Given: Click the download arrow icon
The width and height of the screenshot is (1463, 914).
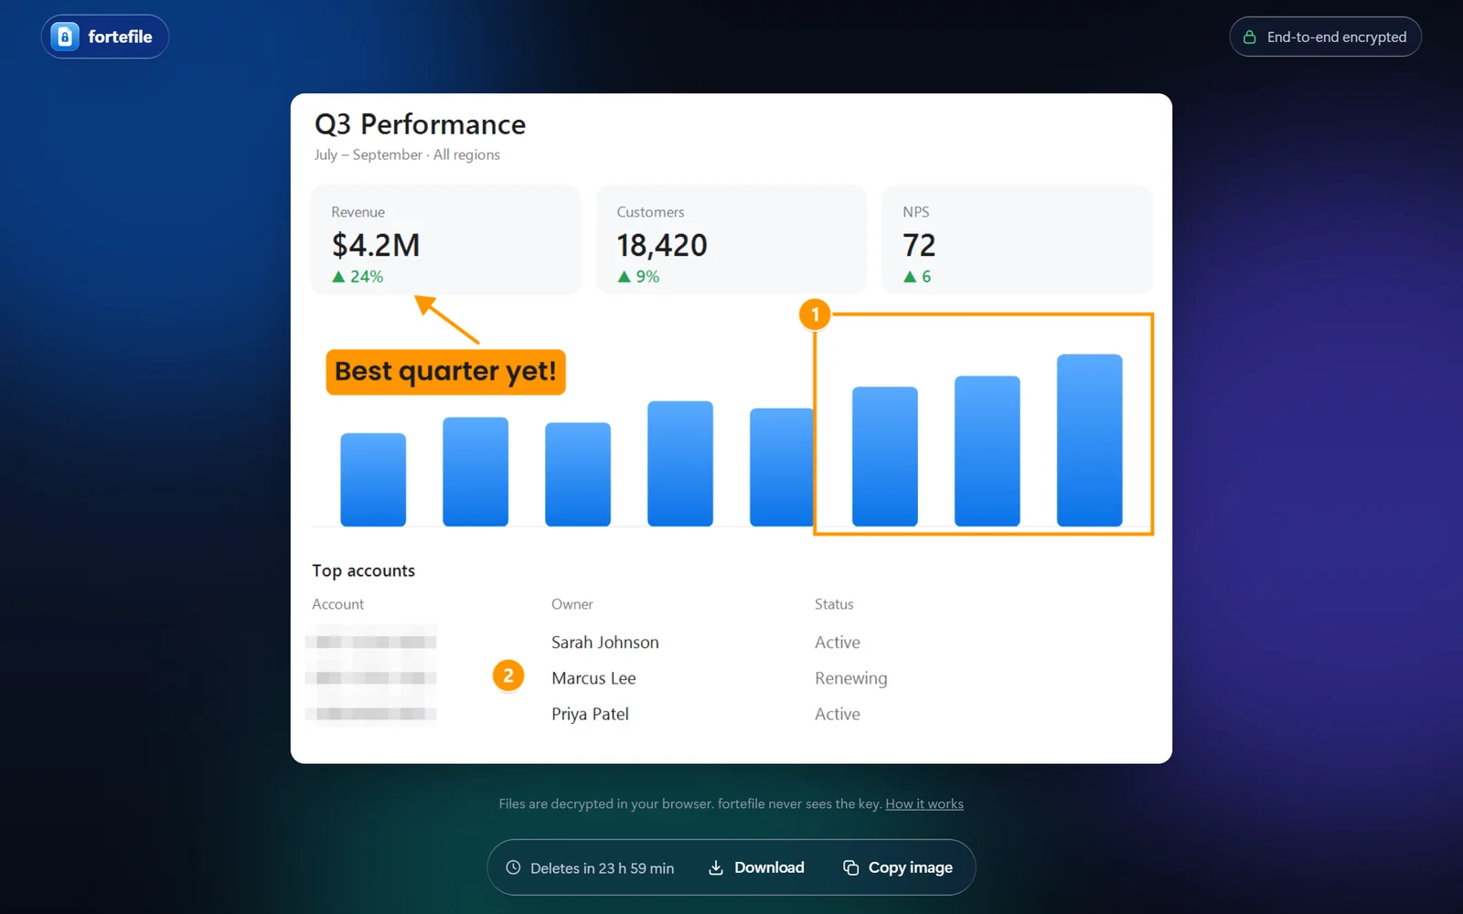Looking at the screenshot, I should pyautogui.click(x=716, y=867).
